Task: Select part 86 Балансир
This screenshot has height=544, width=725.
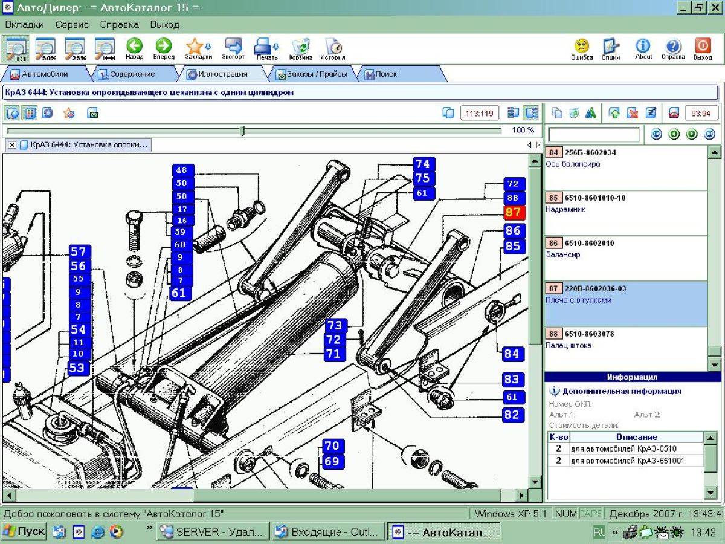Action: tap(626, 258)
